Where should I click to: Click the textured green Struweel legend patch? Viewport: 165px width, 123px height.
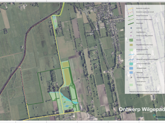131,40
